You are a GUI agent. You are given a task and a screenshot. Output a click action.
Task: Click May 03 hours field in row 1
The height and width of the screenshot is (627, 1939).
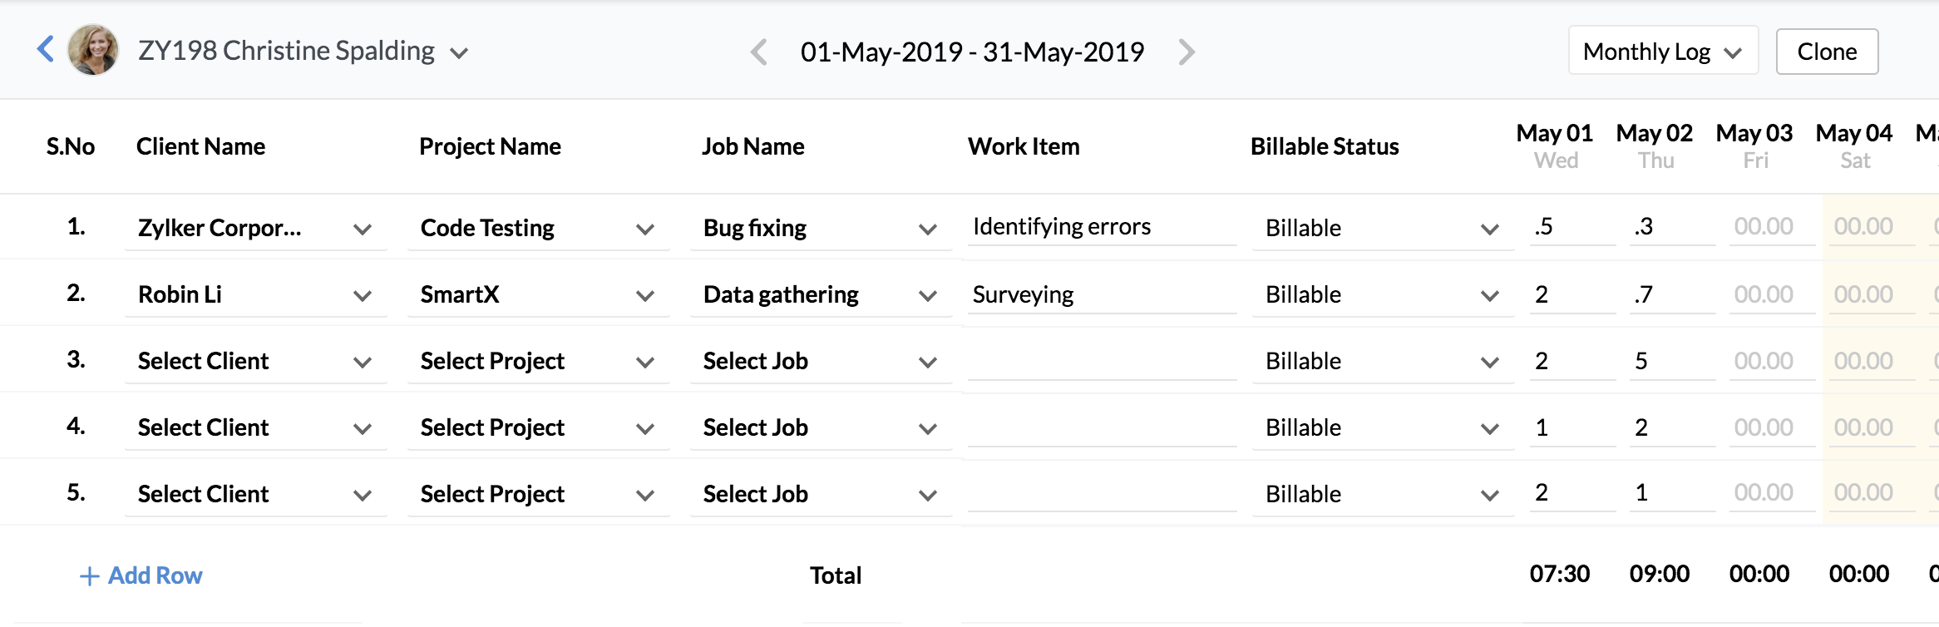pyautogui.click(x=1764, y=227)
